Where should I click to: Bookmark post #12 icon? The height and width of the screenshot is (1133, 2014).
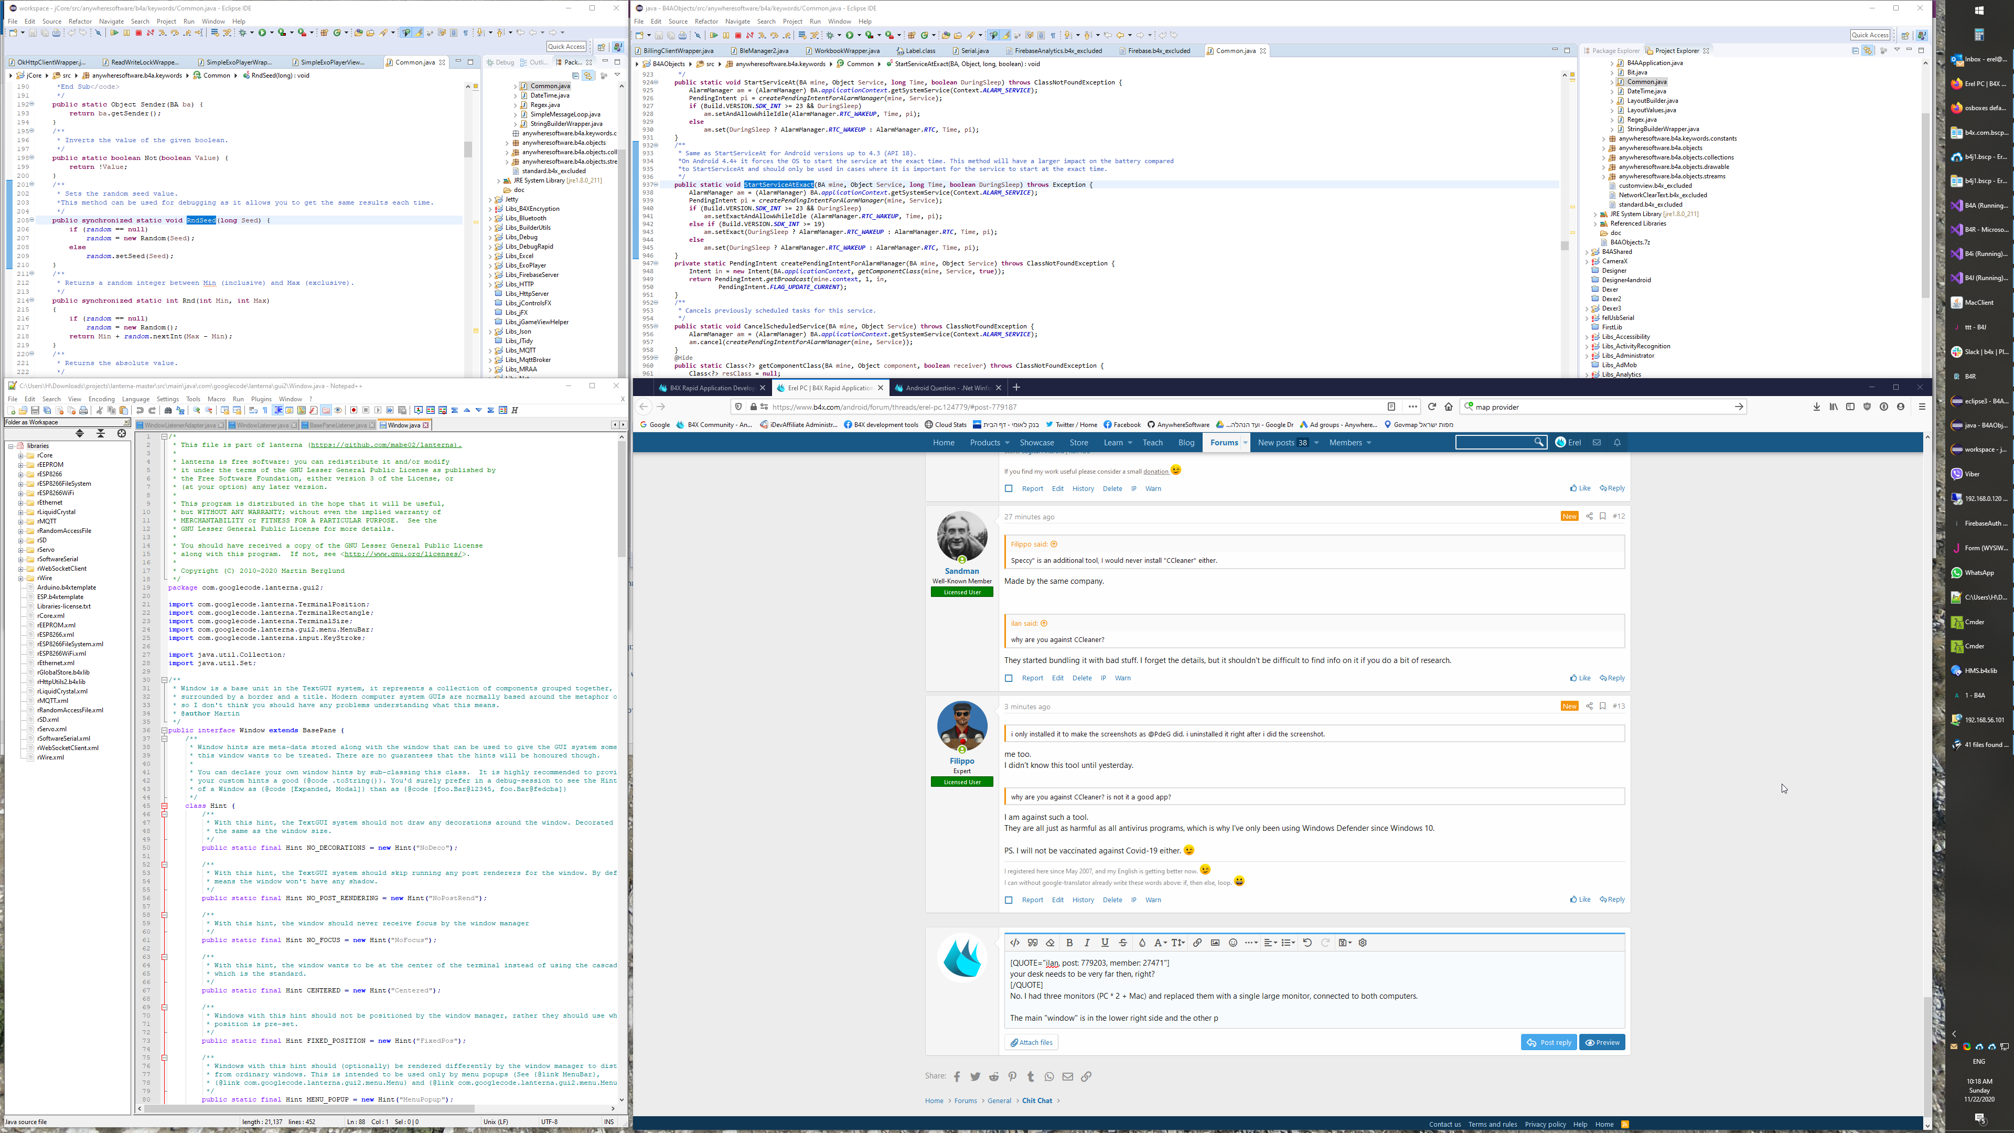pyautogui.click(x=1603, y=516)
